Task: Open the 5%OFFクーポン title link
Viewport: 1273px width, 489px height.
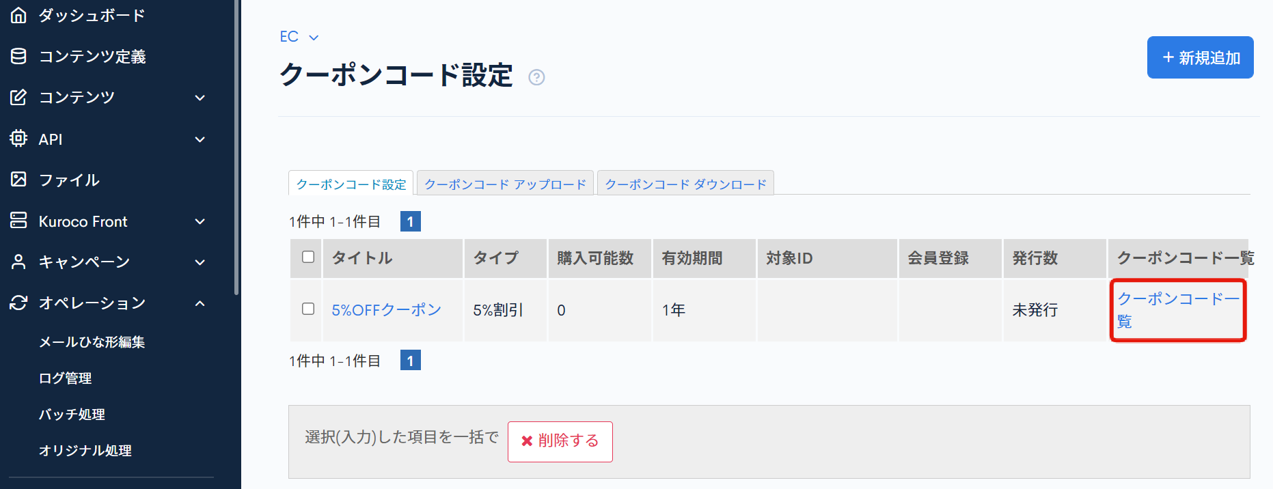Action: [x=386, y=310]
